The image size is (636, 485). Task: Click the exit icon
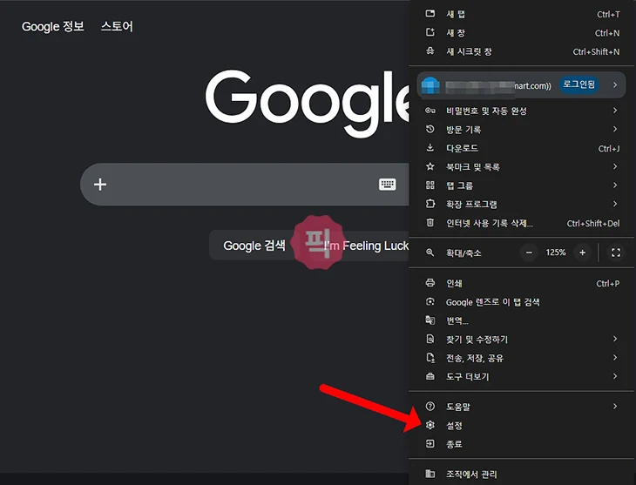point(430,443)
